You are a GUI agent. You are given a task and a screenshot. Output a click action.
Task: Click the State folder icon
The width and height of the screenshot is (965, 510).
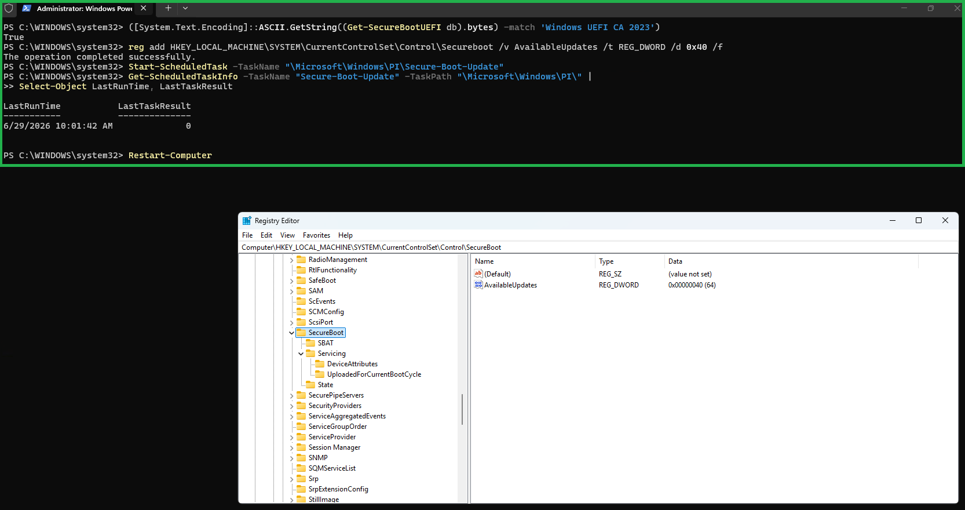coord(310,385)
